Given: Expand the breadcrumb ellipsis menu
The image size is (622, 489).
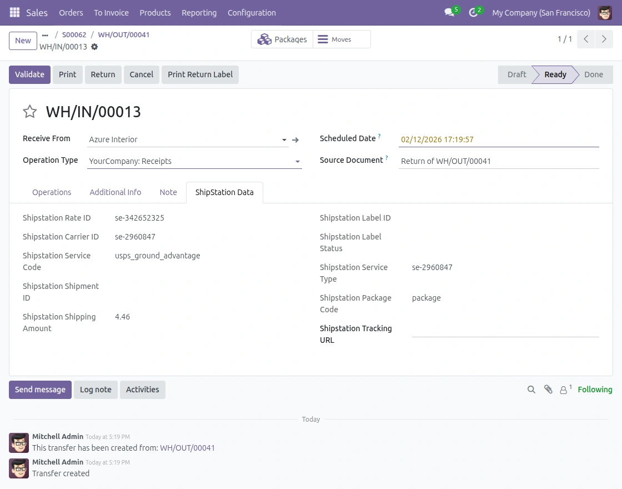Looking at the screenshot, I should click(x=44, y=34).
